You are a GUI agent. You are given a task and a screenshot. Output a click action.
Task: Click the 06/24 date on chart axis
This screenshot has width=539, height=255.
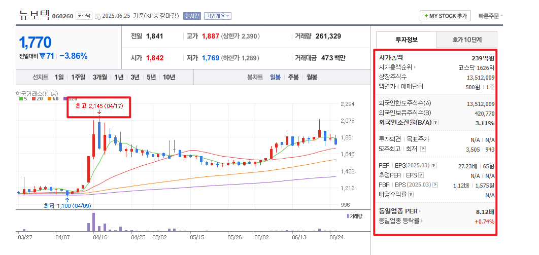pyautogui.click(x=336, y=237)
